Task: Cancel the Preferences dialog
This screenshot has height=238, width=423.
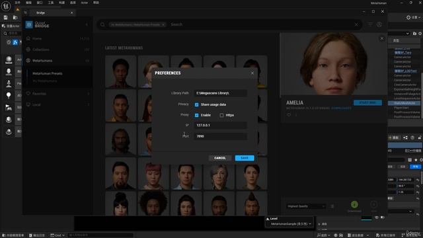Action: coord(220,158)
